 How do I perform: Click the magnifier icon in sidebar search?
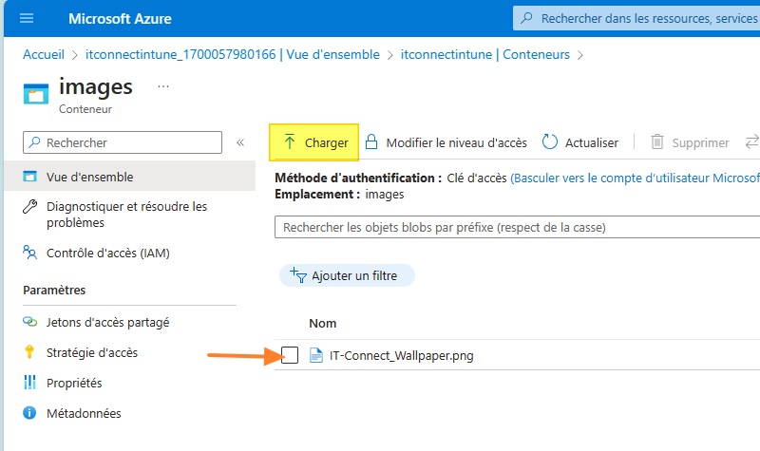[34, 142]
